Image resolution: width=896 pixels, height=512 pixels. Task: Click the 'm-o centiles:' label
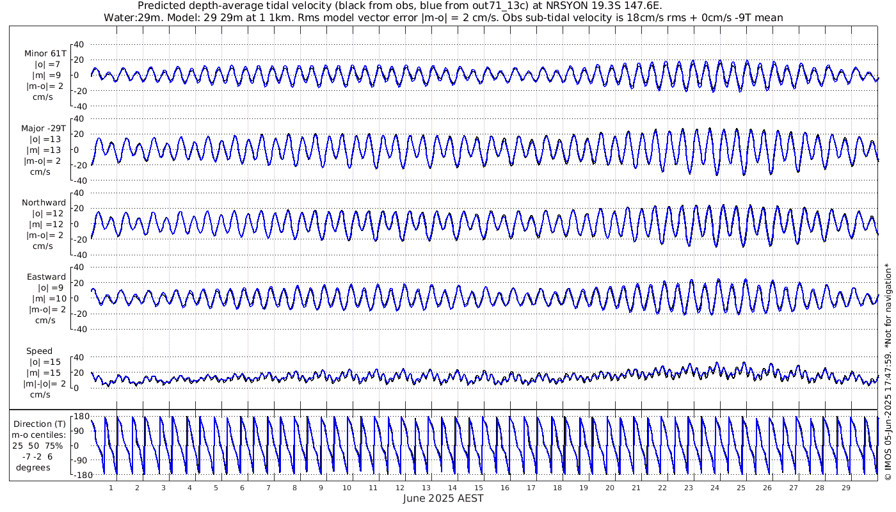tap(39, 435)
